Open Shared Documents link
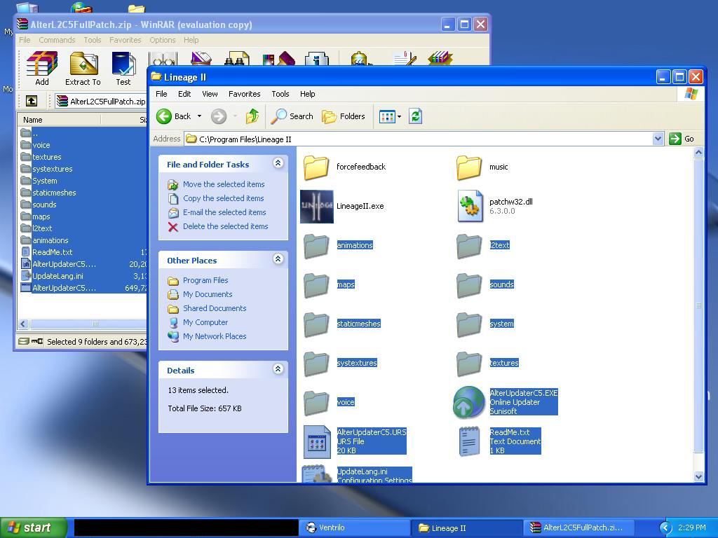718x538 pixels. click(215, 308)
